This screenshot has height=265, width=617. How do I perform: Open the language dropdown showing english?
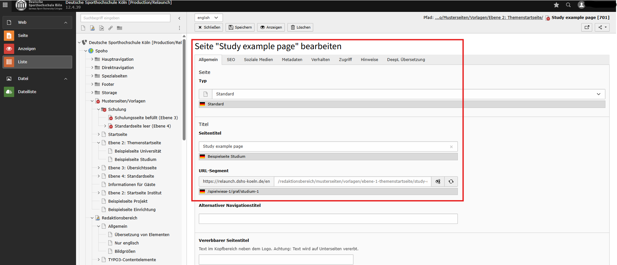click(x=208, y=18)
